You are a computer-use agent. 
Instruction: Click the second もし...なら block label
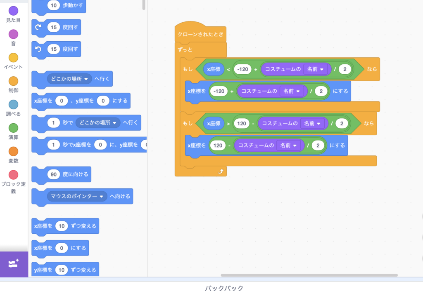(x=188, y=123)
